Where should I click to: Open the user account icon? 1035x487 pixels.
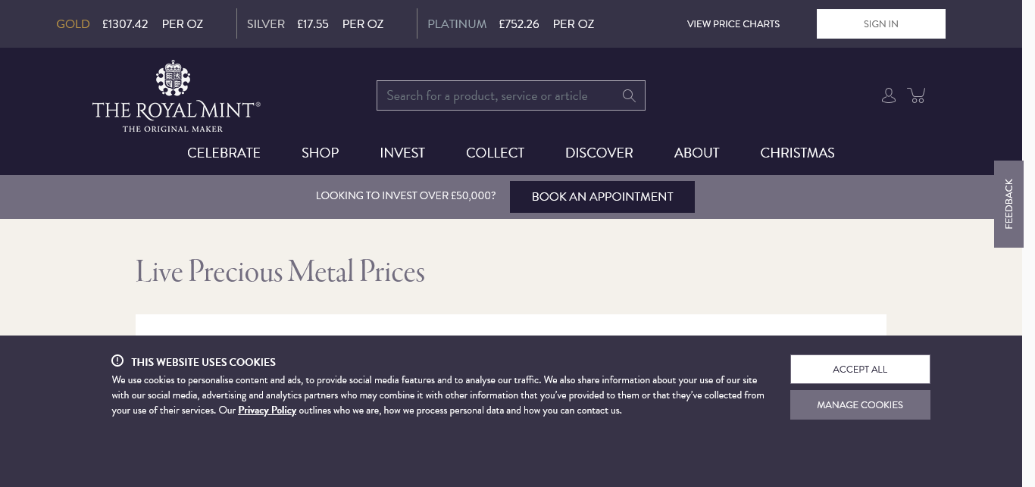click(889, 95)
